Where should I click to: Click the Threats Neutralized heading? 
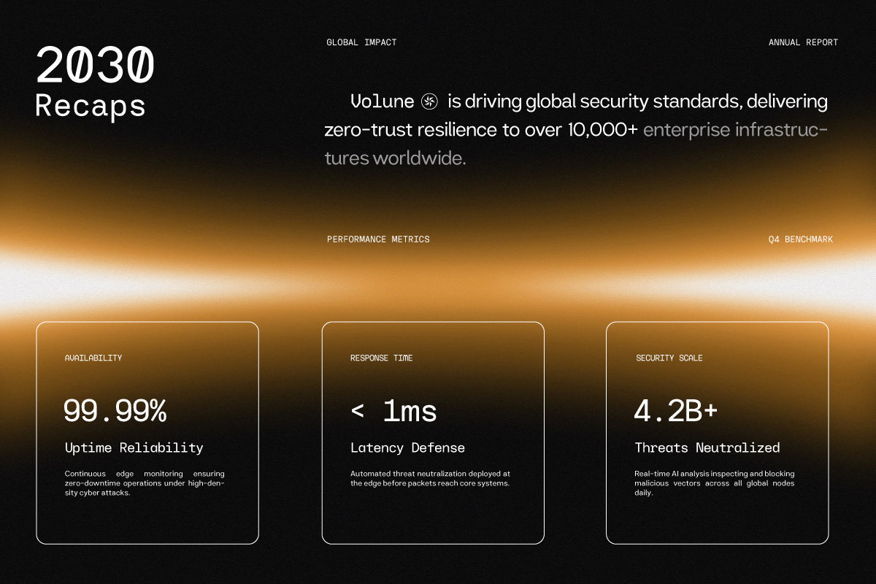point(707,448)
